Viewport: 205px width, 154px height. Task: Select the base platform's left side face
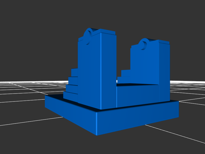69,113
